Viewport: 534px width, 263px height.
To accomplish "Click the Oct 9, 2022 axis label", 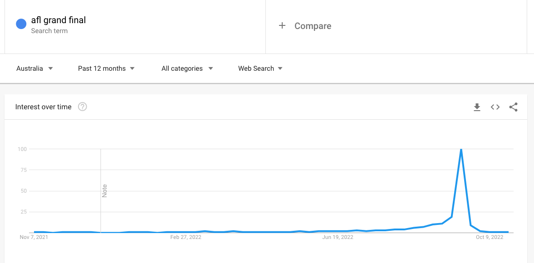I will pos(490,237).
